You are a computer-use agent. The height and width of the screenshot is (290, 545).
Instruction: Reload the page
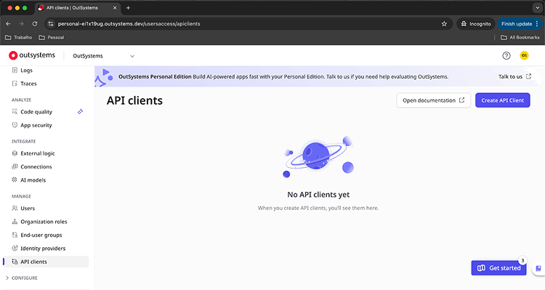pyautogui.click(x=35, y=24)
